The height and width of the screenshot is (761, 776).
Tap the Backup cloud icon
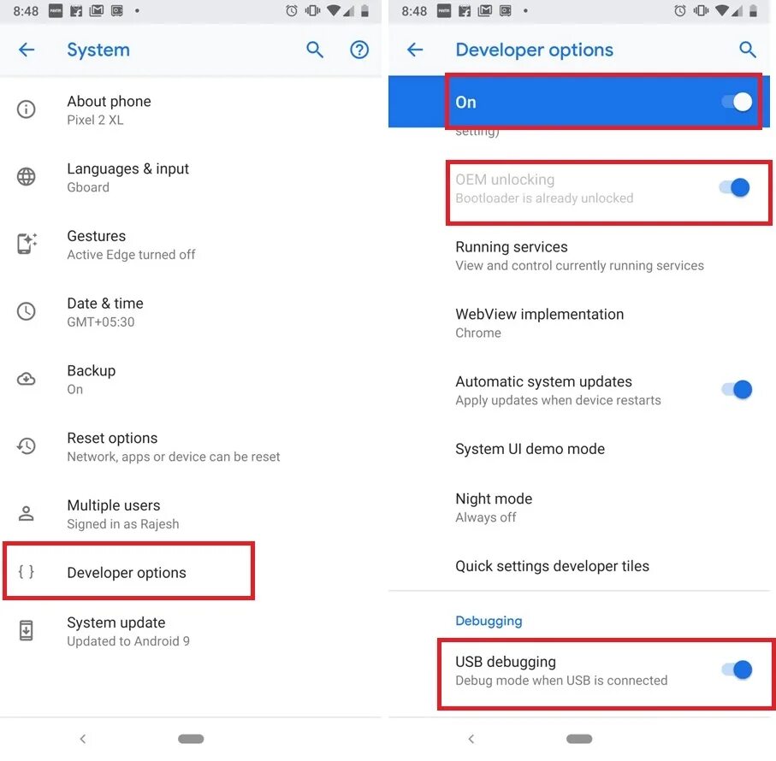27,380
